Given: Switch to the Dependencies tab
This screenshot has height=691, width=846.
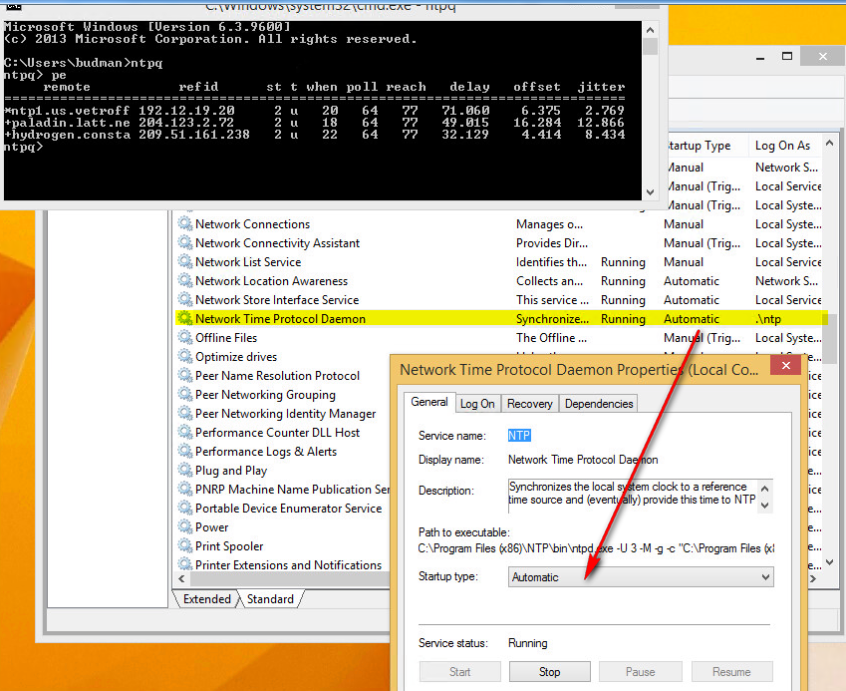Looking at the screenshot, I should pyautogui.click(x=598, y=403).
